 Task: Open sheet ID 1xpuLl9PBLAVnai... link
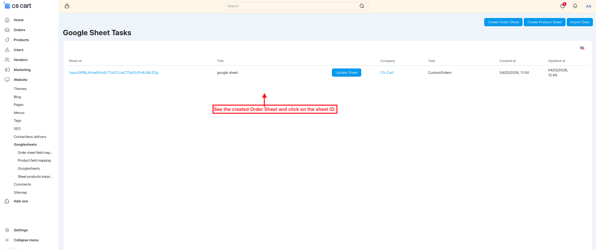tap(113, 73)
